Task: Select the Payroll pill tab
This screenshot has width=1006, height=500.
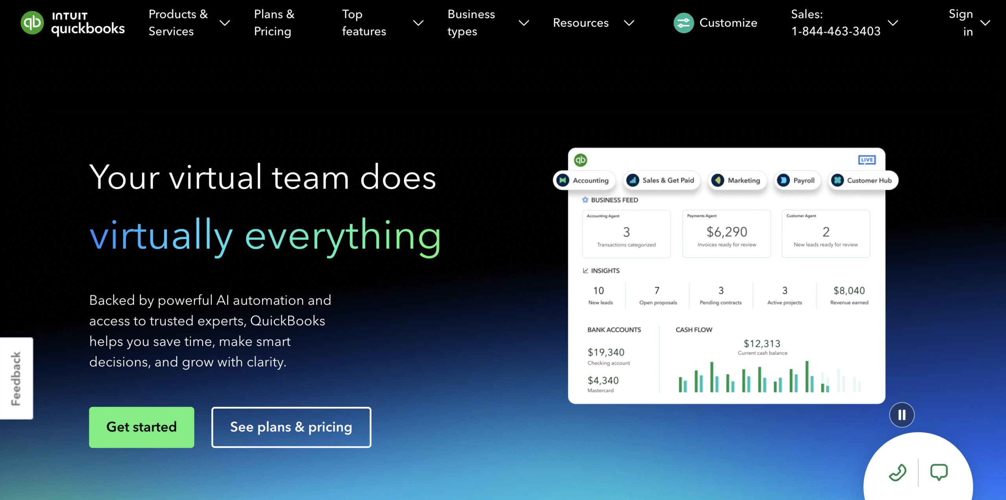Action: click(797, 180)
